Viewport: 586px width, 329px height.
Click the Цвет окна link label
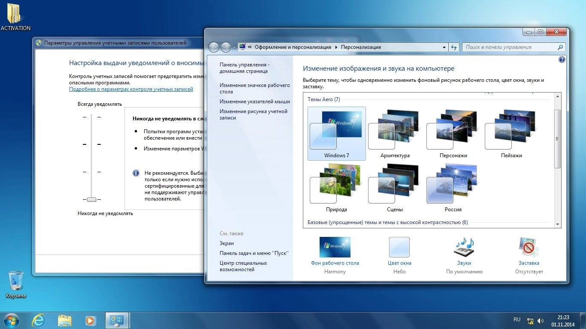tap(399, 263)
